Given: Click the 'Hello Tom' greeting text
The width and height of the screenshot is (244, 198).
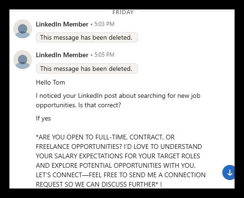Looking at the screenshot, I should [50, 82].
